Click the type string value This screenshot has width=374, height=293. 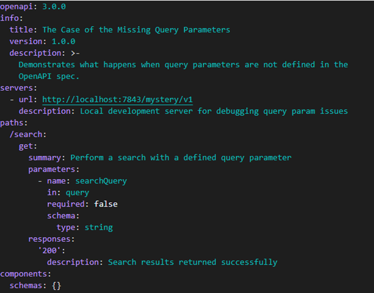click(x=99, y=228)
